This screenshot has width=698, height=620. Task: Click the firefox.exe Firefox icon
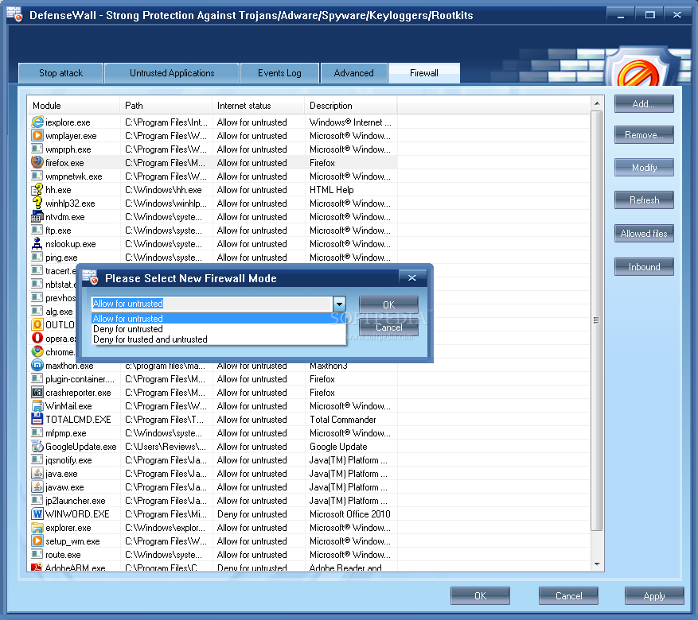pos(37,162)
